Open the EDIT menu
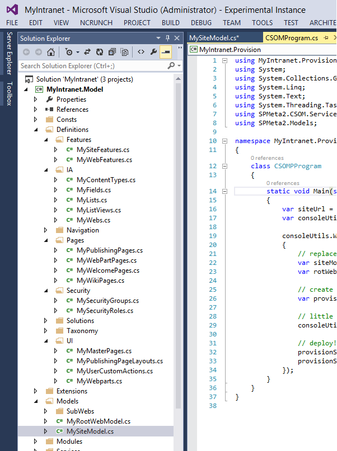 36,23
